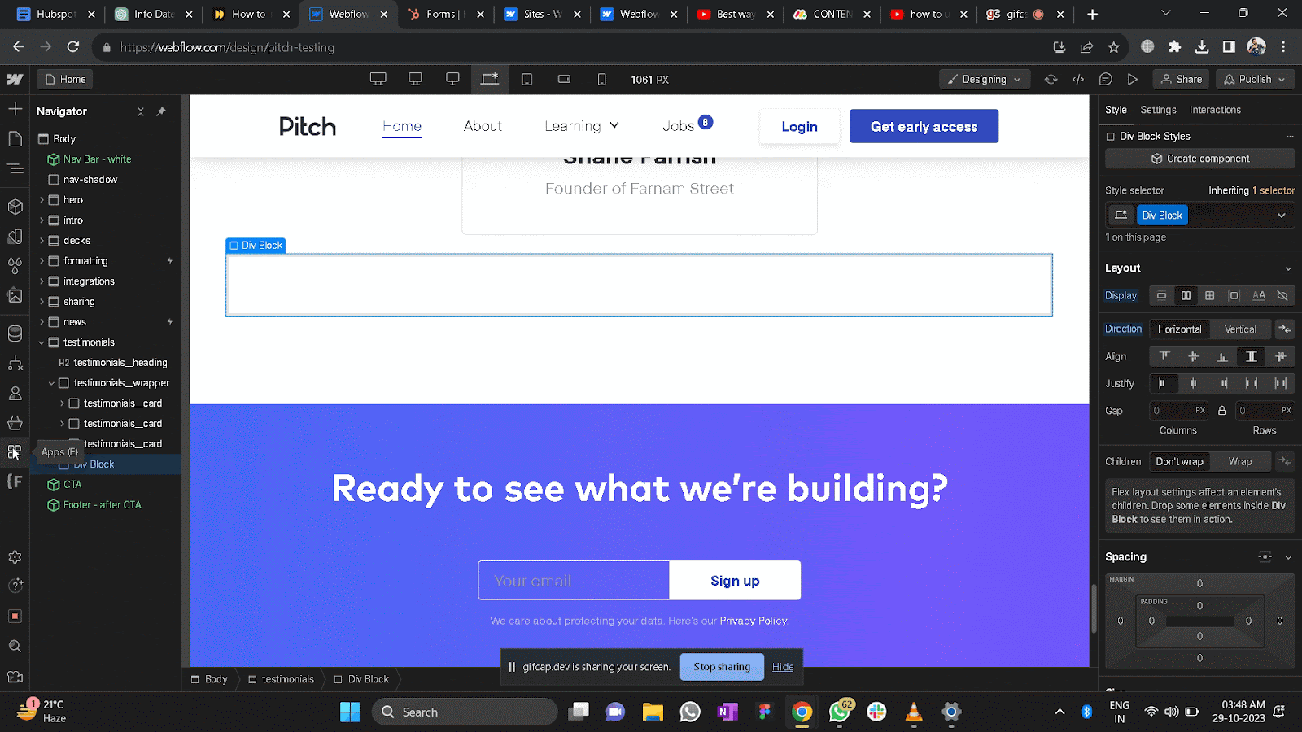The height and width of the screenshot is (732, 1302).
Task: Open the Components cube icon in sidebar
Action: (15, 207)
